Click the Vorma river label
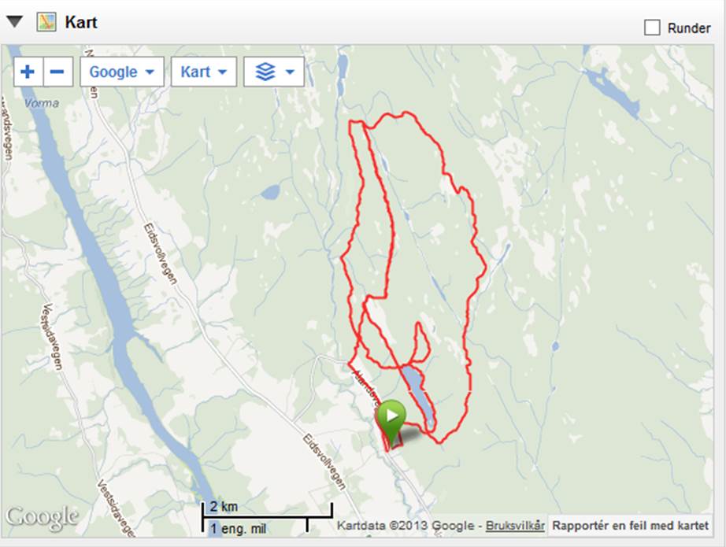 click(42, 103)
